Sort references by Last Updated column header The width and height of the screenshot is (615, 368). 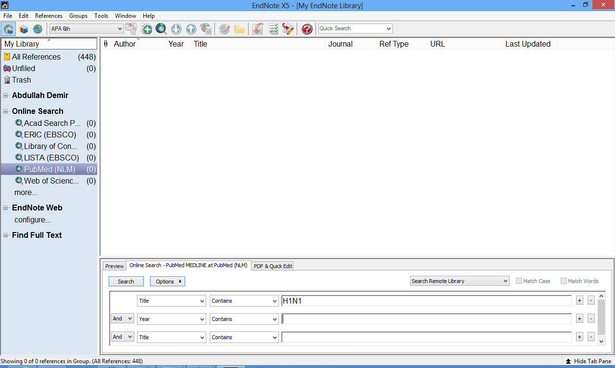coord(529,44)
